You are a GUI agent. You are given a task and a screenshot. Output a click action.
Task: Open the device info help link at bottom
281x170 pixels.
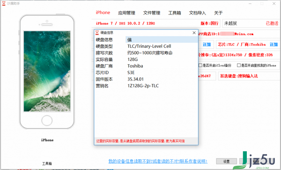click(158, 161)
